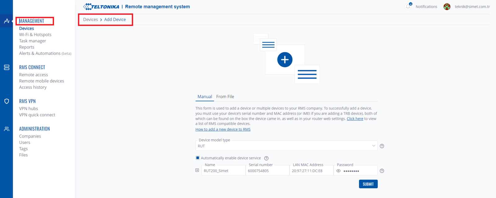This screenshot has width=496, height=198.
Task: Click help icon beside automatic device service
Action: [266, 158]
